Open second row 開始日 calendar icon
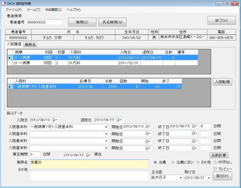Image resolution: width=241 pixels, height=188 pixels. [148, 134]
